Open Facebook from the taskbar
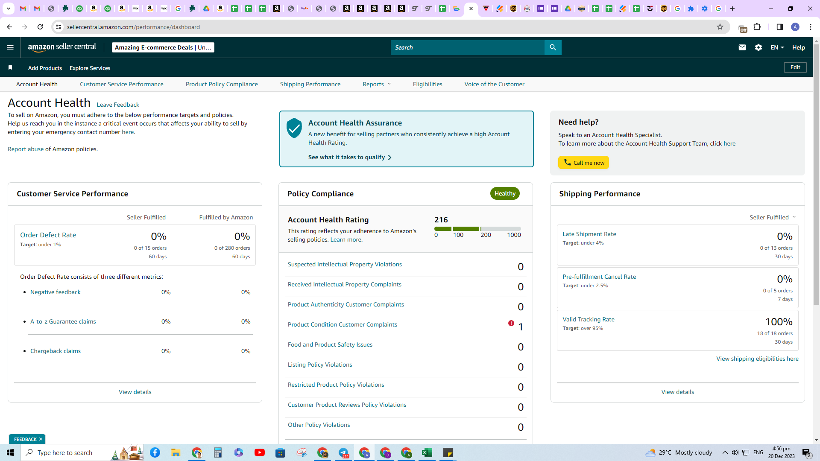The image size is (820, 461). click(x=155, y=452)
